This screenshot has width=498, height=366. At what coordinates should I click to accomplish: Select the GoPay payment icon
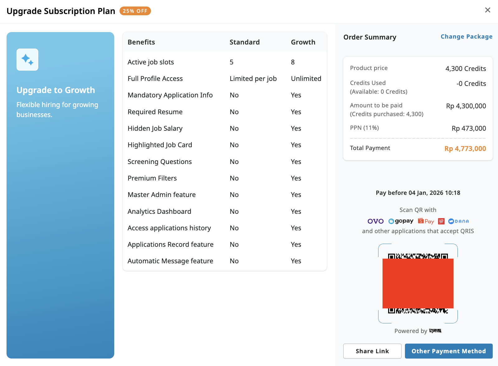(401, 221)
